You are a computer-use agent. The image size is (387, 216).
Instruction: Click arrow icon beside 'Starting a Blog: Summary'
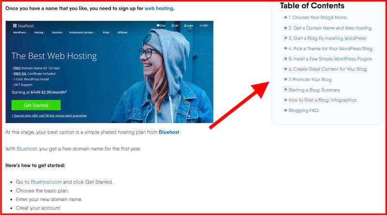click(x=285, y=90)
